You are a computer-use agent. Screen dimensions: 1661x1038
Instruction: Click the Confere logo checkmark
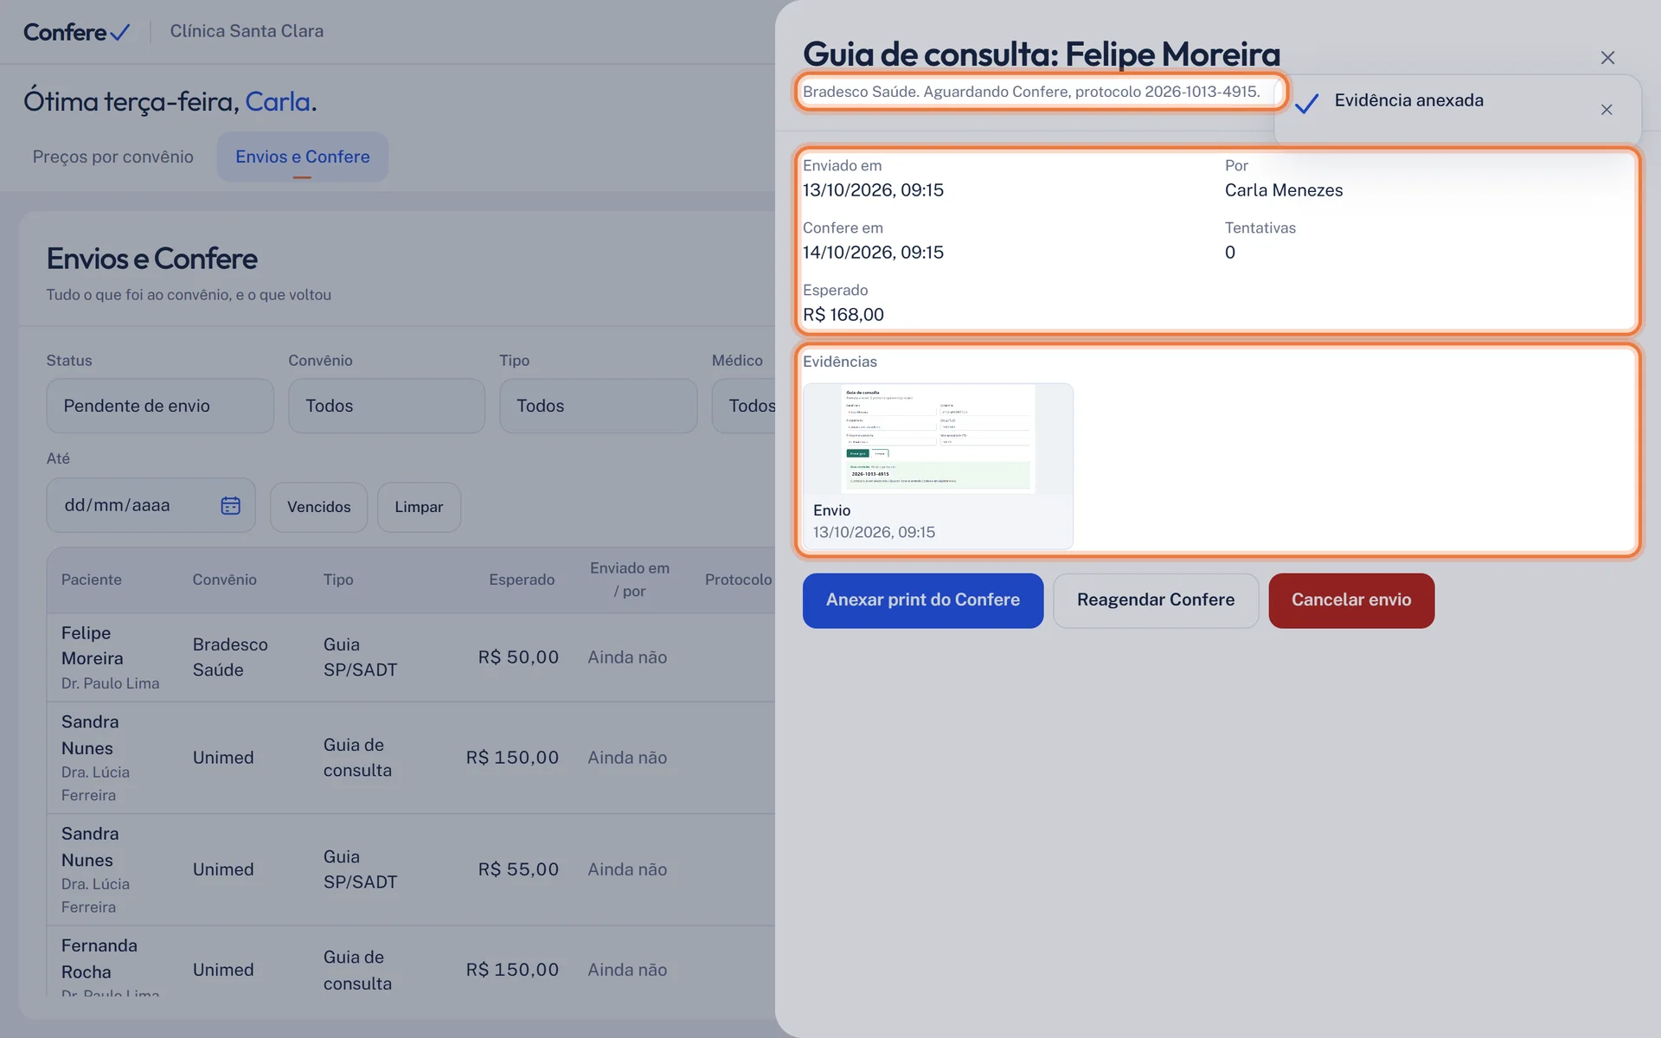coord(120,32)
